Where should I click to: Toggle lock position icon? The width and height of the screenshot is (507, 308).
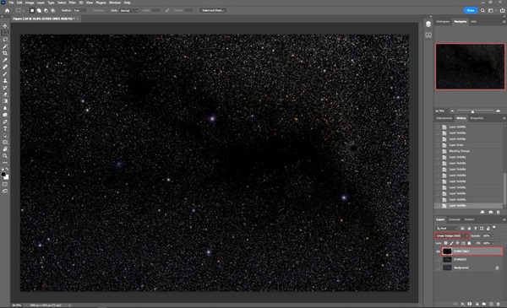tap(457, 243)
